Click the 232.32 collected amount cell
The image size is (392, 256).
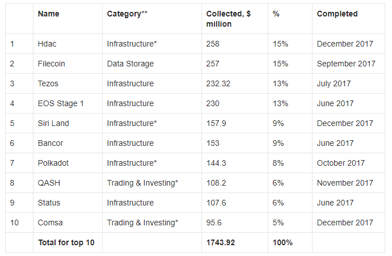(x=218, y=83)
